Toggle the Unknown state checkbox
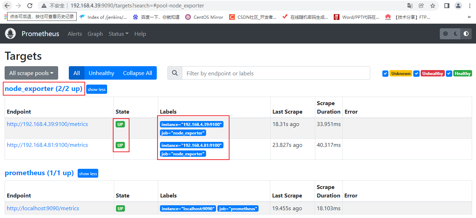 pyautogui.click(x=385, y=73)
